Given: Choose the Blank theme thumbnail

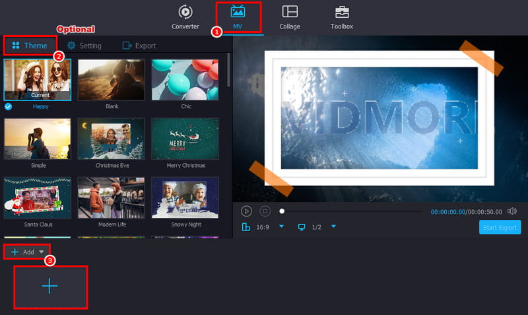Looking at the screenshot, I should (x=112, y=79).
